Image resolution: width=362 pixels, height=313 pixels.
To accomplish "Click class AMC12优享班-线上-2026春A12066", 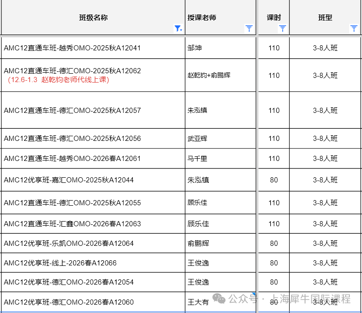I will pyautogui.click(x=60, y=263).
